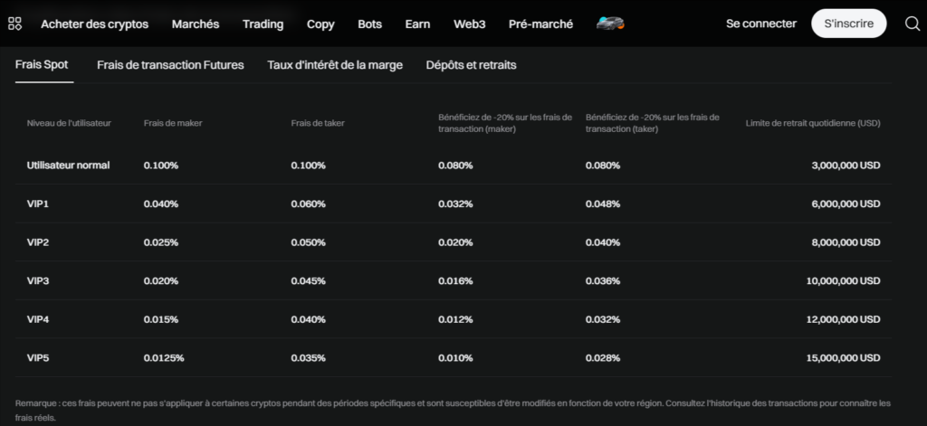The image size is (927, 426).
Task: Select the Frais Spot tab
Action: (x=42, y=65)
